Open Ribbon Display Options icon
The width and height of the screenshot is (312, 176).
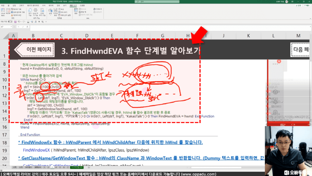pyautogui.click(x=292, y=2)
